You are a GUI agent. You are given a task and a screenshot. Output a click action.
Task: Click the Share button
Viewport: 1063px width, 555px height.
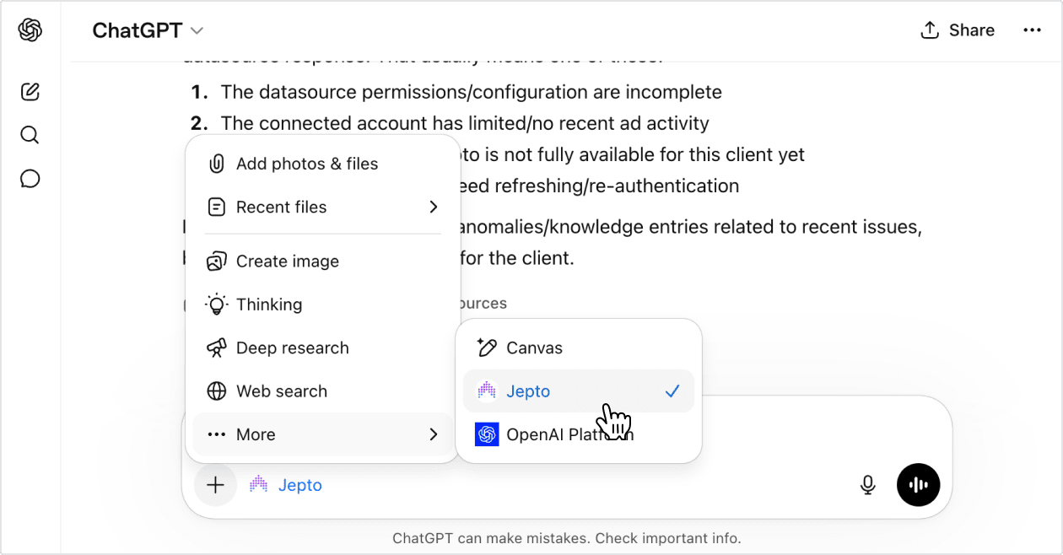click(x=958, y=30)
